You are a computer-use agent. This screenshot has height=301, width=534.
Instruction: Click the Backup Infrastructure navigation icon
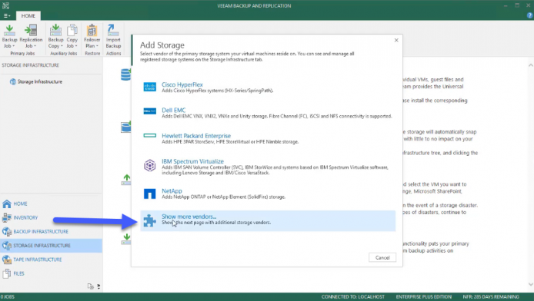7,231
